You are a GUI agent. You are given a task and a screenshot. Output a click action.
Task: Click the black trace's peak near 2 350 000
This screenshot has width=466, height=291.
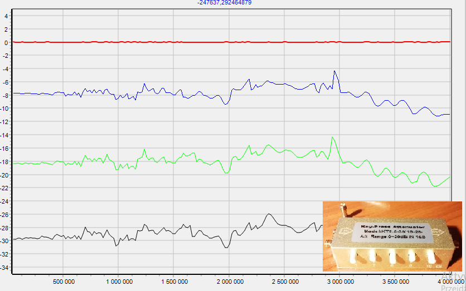(269, 214)
